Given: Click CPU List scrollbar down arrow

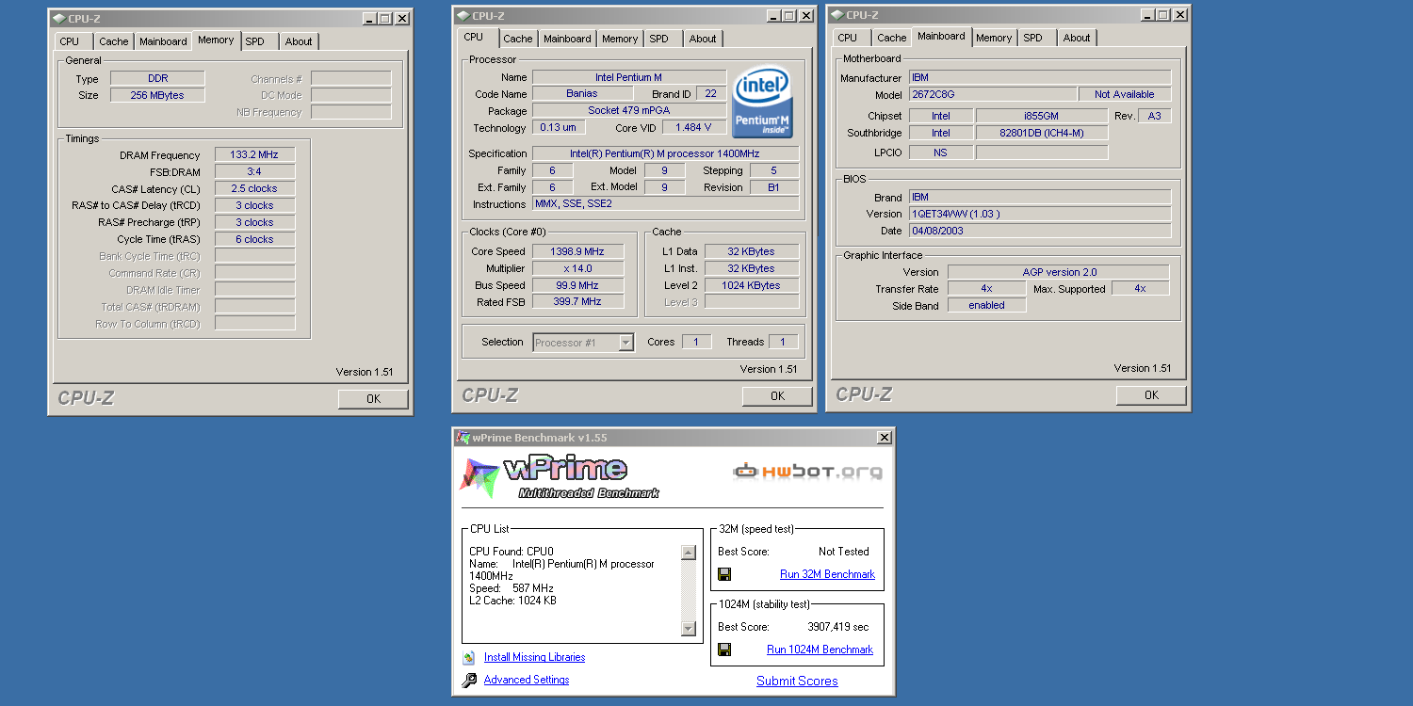Looking at the screenshot, I should (x=688, y=629).
